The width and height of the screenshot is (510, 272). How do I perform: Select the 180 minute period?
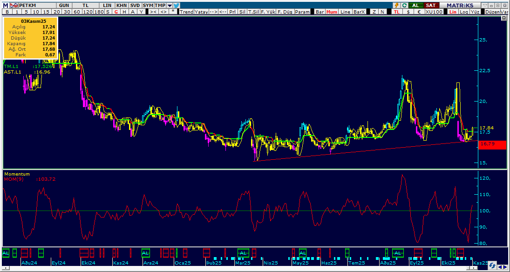(x=98, y=11)
